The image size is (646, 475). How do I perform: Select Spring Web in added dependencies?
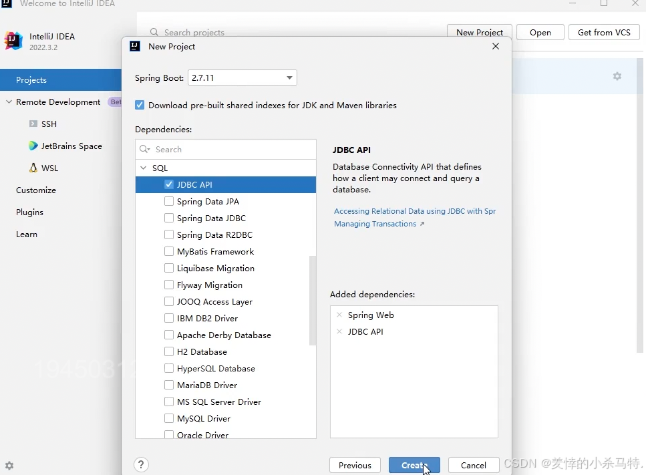coord(371,315)
